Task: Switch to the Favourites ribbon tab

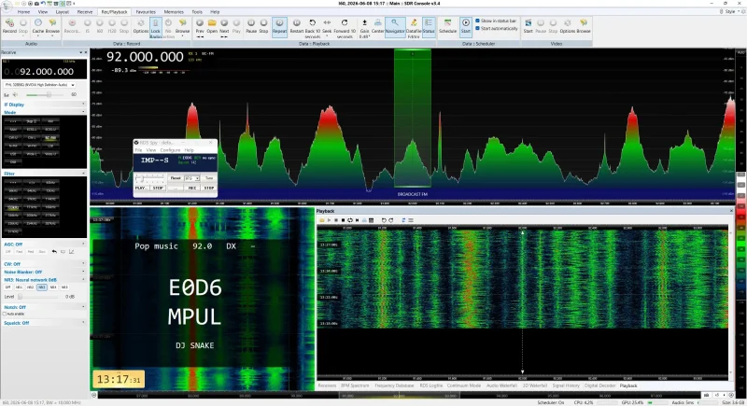Action: point(146,12)
